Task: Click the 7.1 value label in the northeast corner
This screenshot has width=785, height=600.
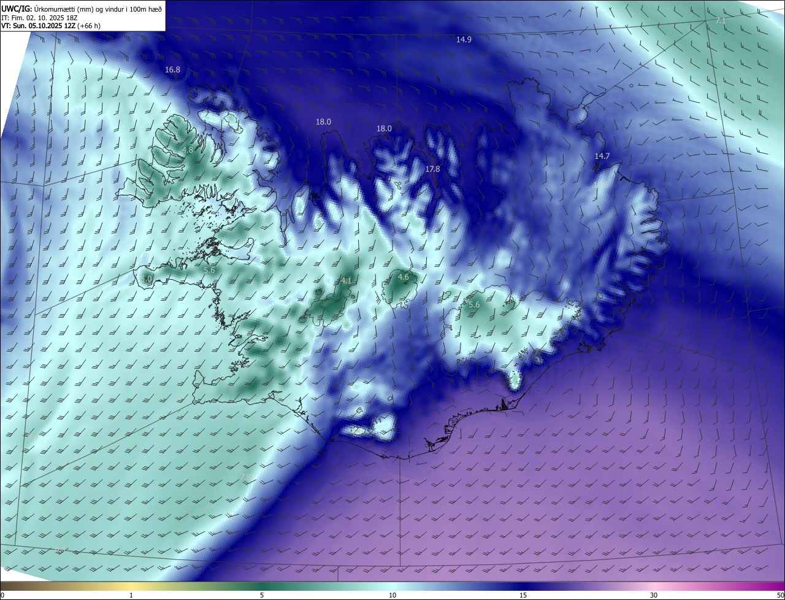Action: (721, 21)
